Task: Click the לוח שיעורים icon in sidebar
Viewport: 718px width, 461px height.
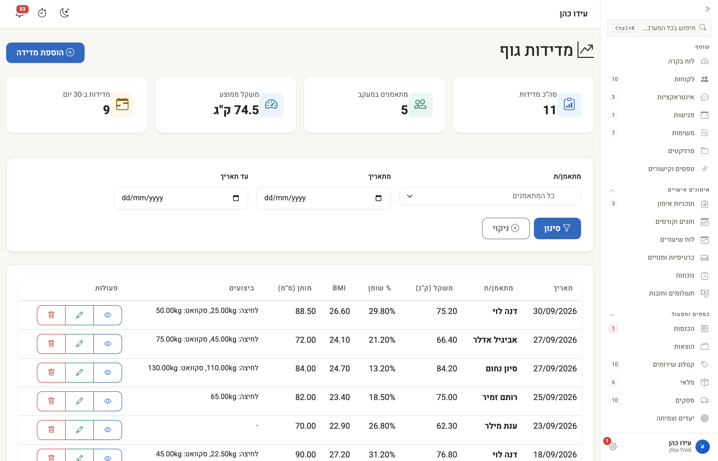Action: pos(704,240)
